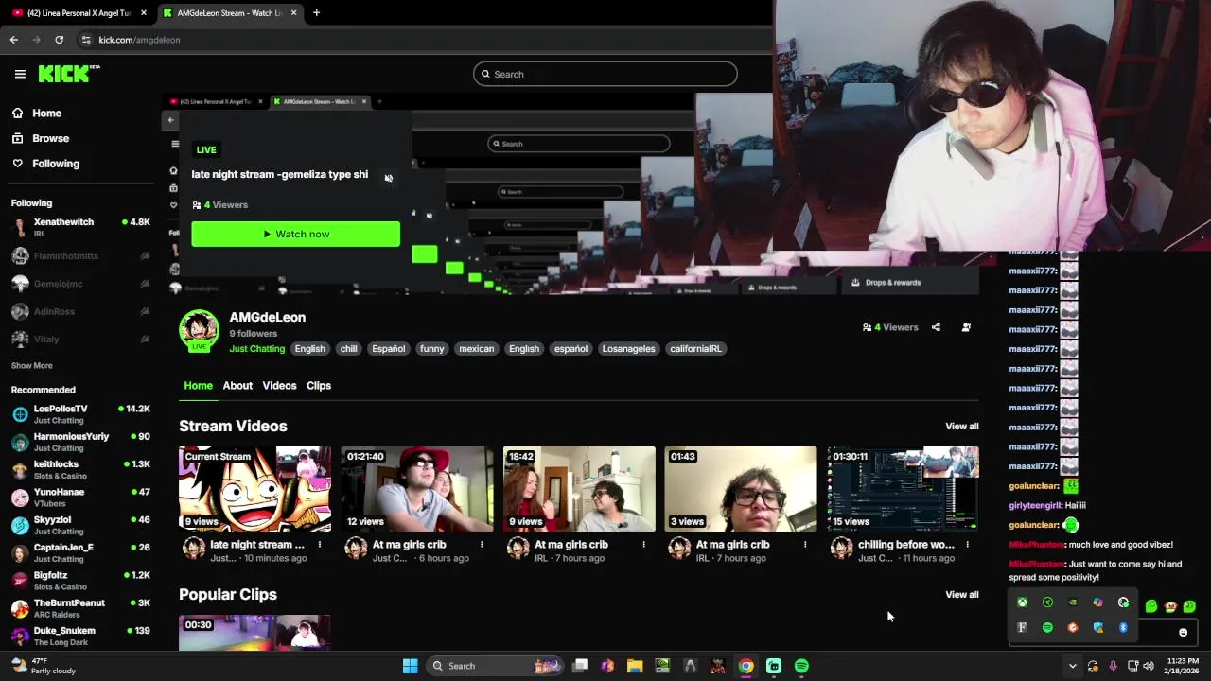The height and width of the screenshot is (681, 1211).
Task: Click the californiaIRL tag
Action: (695, 349)
